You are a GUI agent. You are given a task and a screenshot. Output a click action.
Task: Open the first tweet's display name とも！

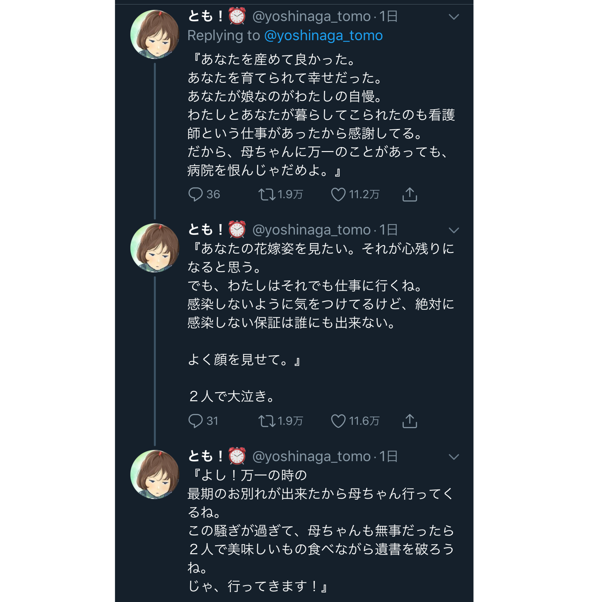click(206, 16)
